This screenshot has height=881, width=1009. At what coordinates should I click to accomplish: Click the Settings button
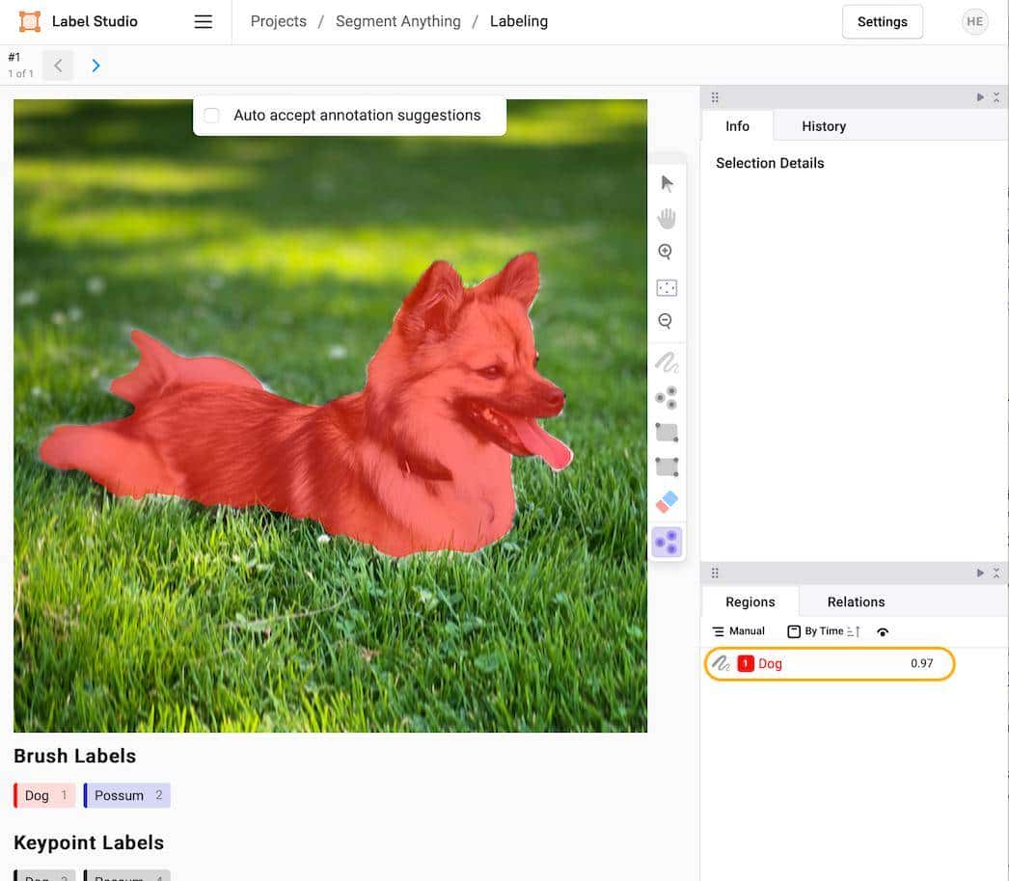882,22
